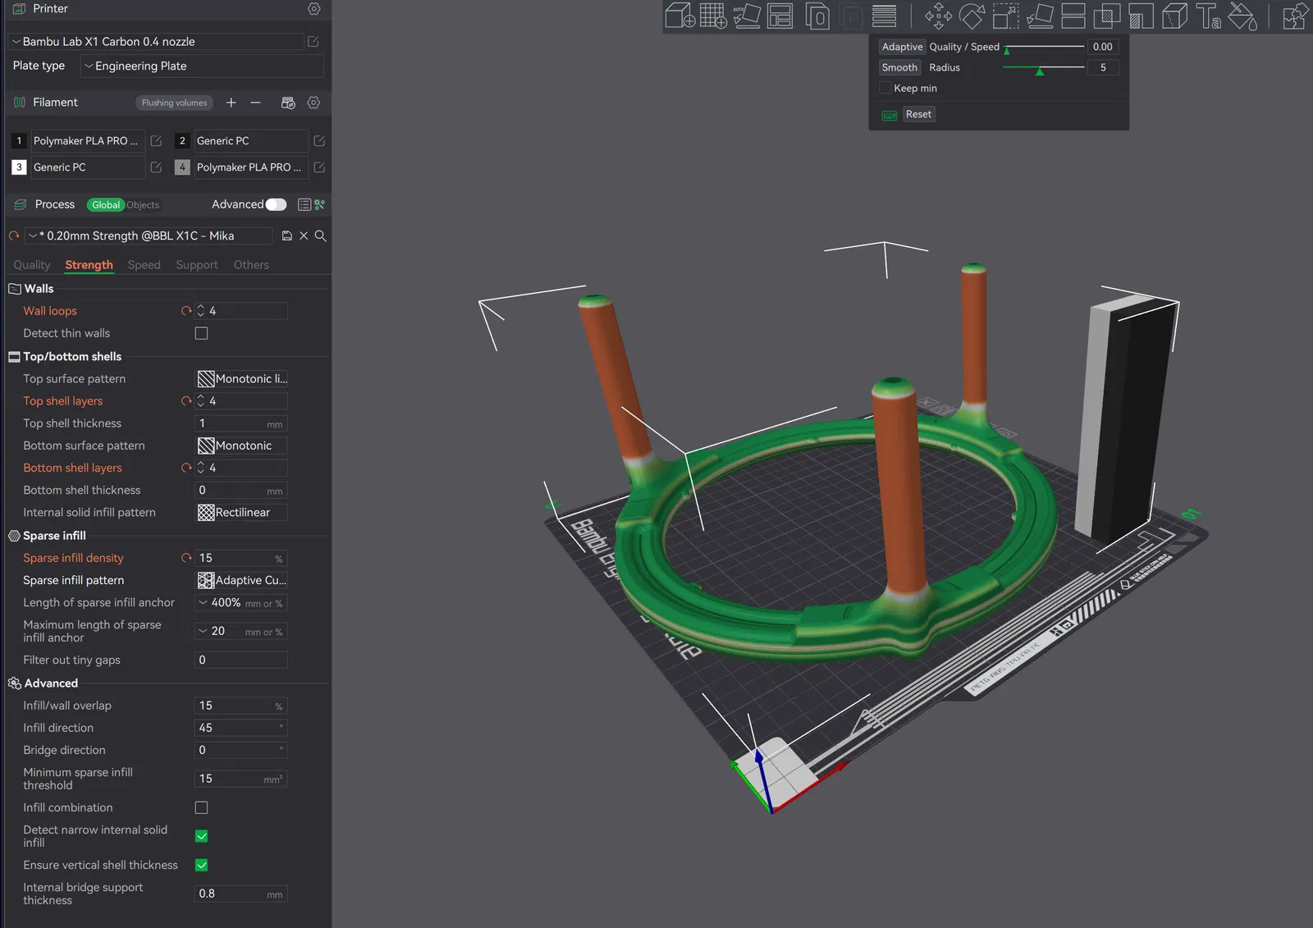Click the Radius slider handle
This screenshot has height=928, width=1313.
(x=1040, y=71)
